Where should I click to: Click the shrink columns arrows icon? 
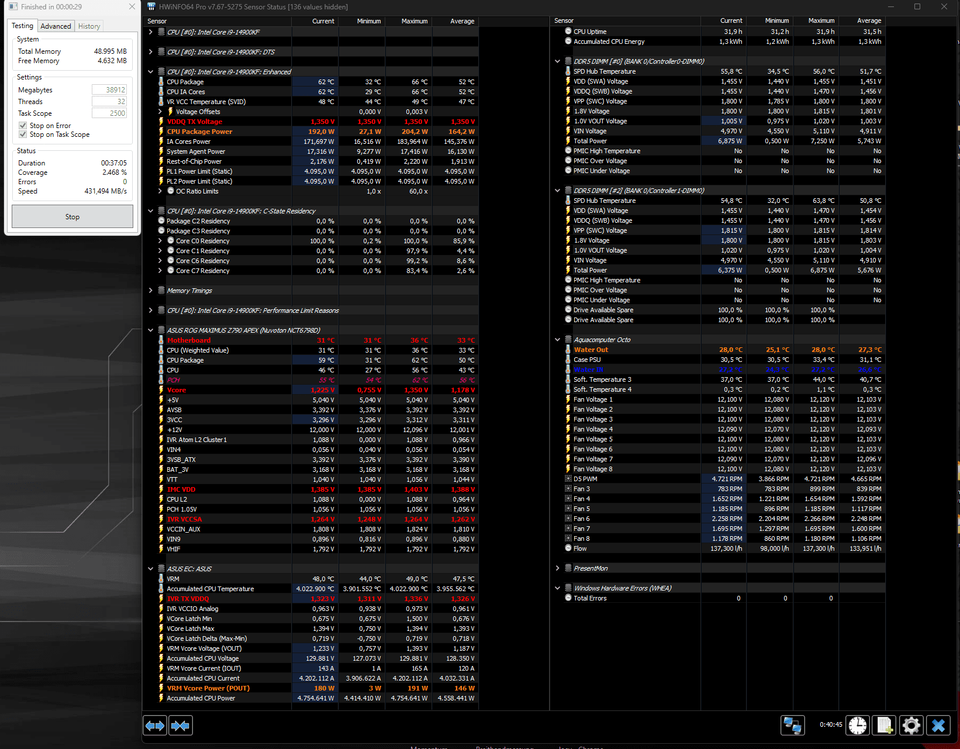[181, 726]
